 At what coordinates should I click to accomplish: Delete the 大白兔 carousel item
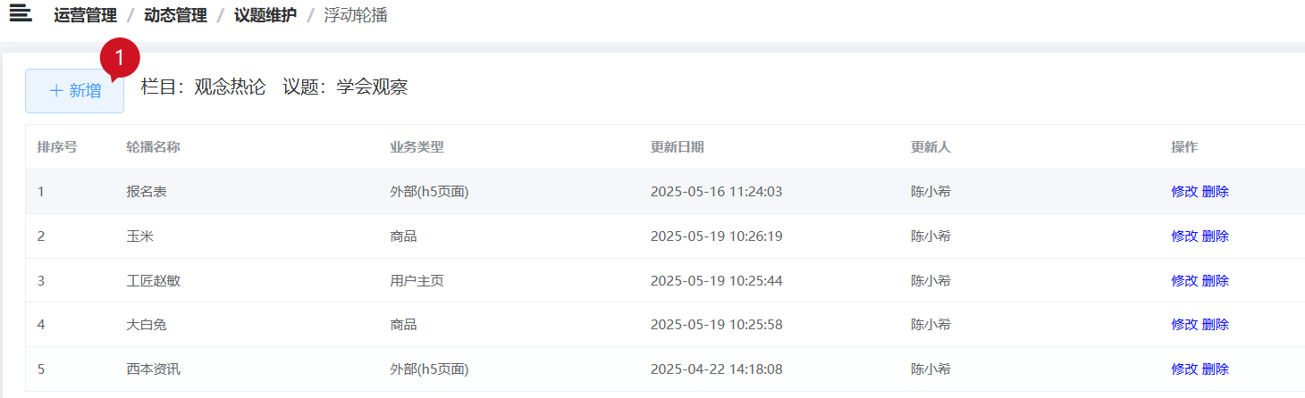tap(1216, 324)
